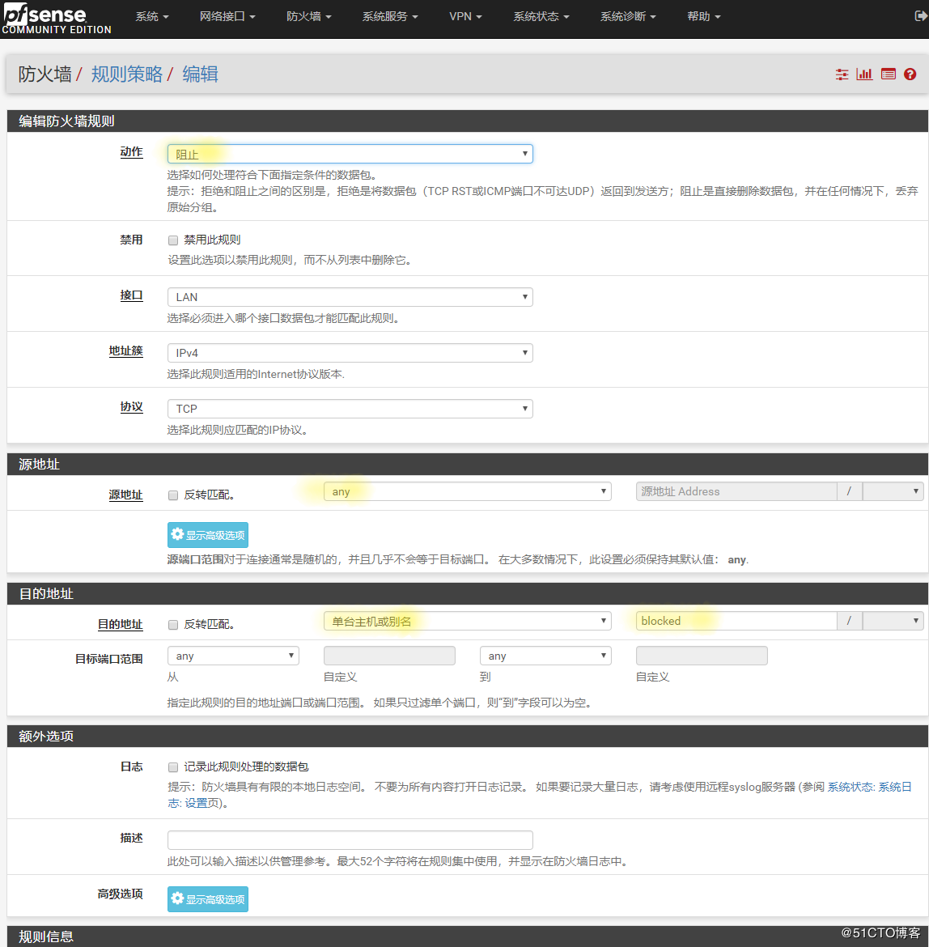Expand the 接口 dropdown set to LAN
The height and width of the screenshot is (947, 929).
(350, 297)
